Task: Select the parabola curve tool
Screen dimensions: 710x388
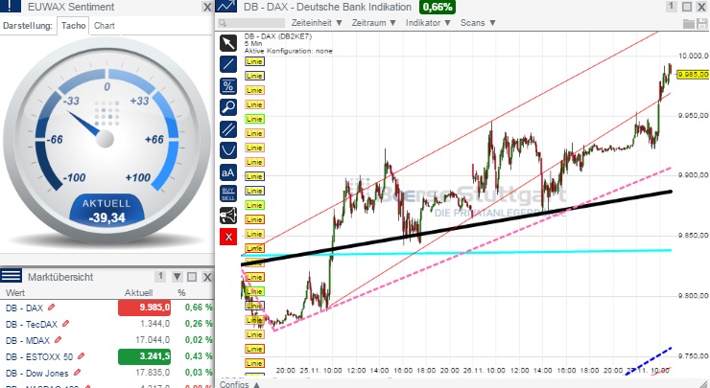Action: pyautogui.click(x=228, y=150)
